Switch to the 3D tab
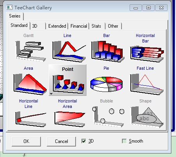This screenshot has width=176, height=157. pos(38,26)
